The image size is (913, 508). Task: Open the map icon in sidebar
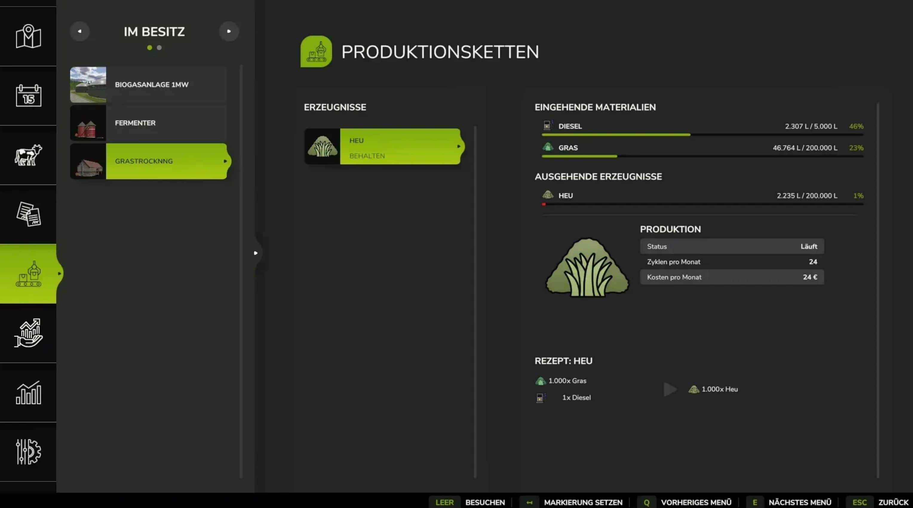coord(28,36)
